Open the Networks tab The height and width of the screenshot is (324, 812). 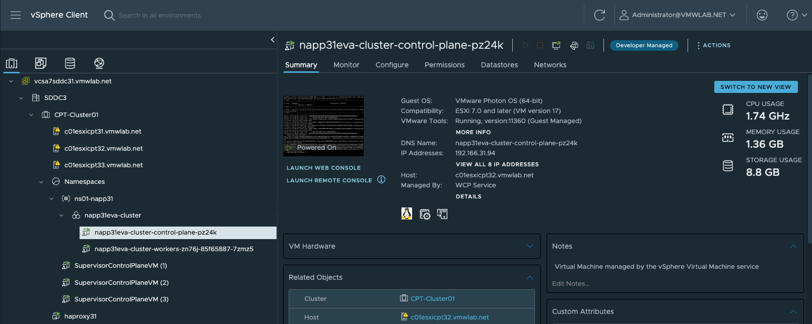tap(550, 65)
